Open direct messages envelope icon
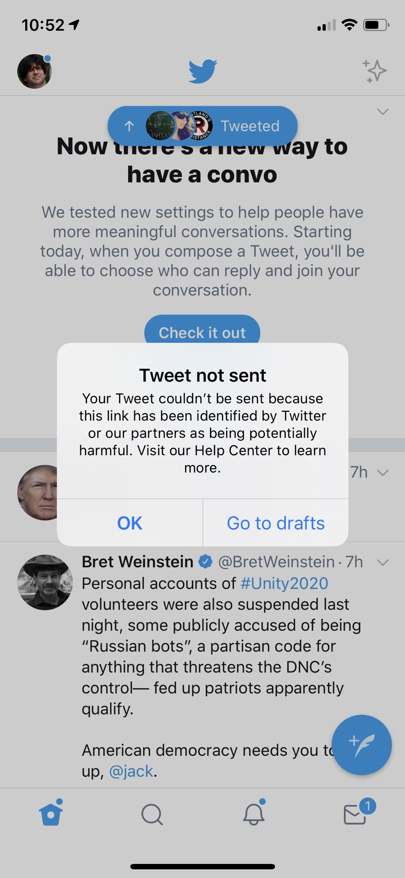The width and height of the screenshot is (405, 878). tap(356, 813)
